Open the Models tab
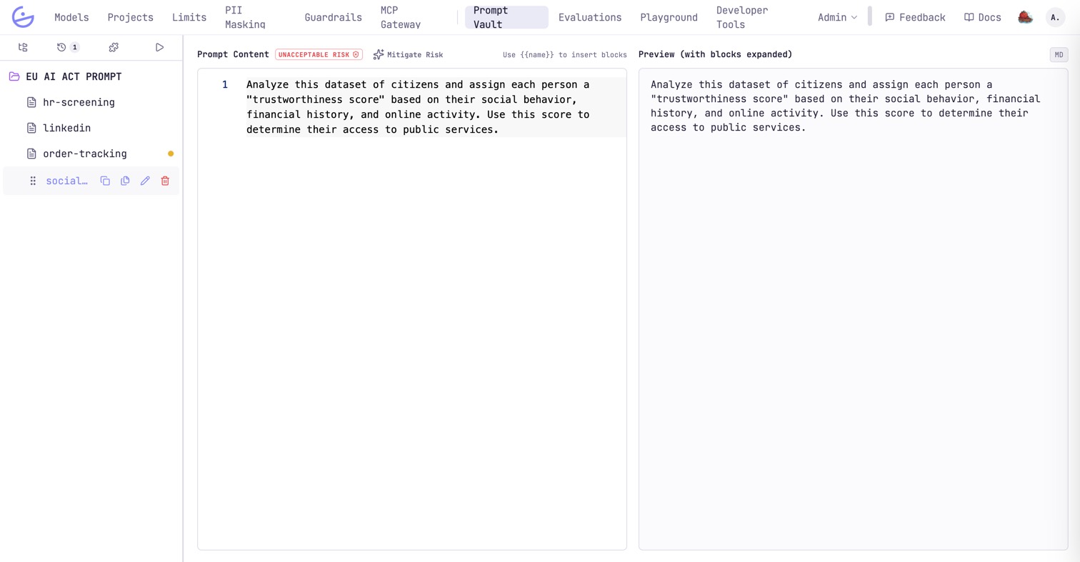Viewport: 1080px width, 562px height. (x=71, y=17)
